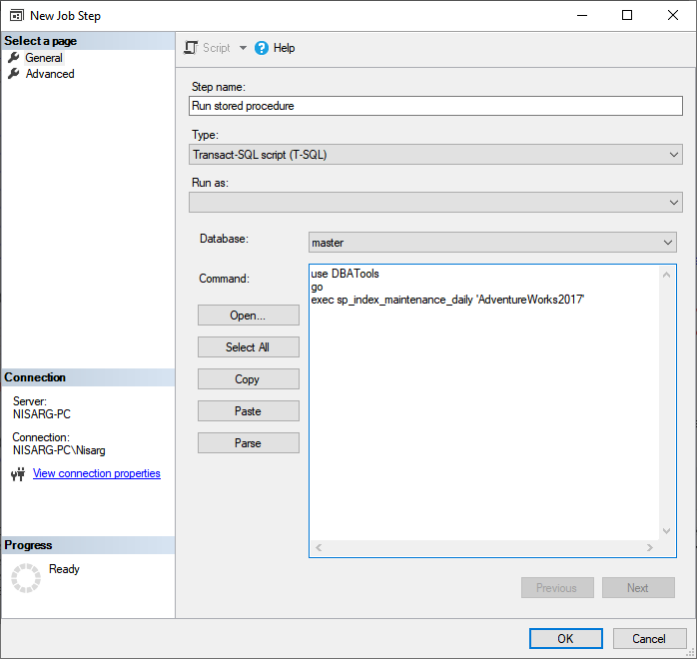Click the Open... button
697x659 pixels.
[248, 316]
